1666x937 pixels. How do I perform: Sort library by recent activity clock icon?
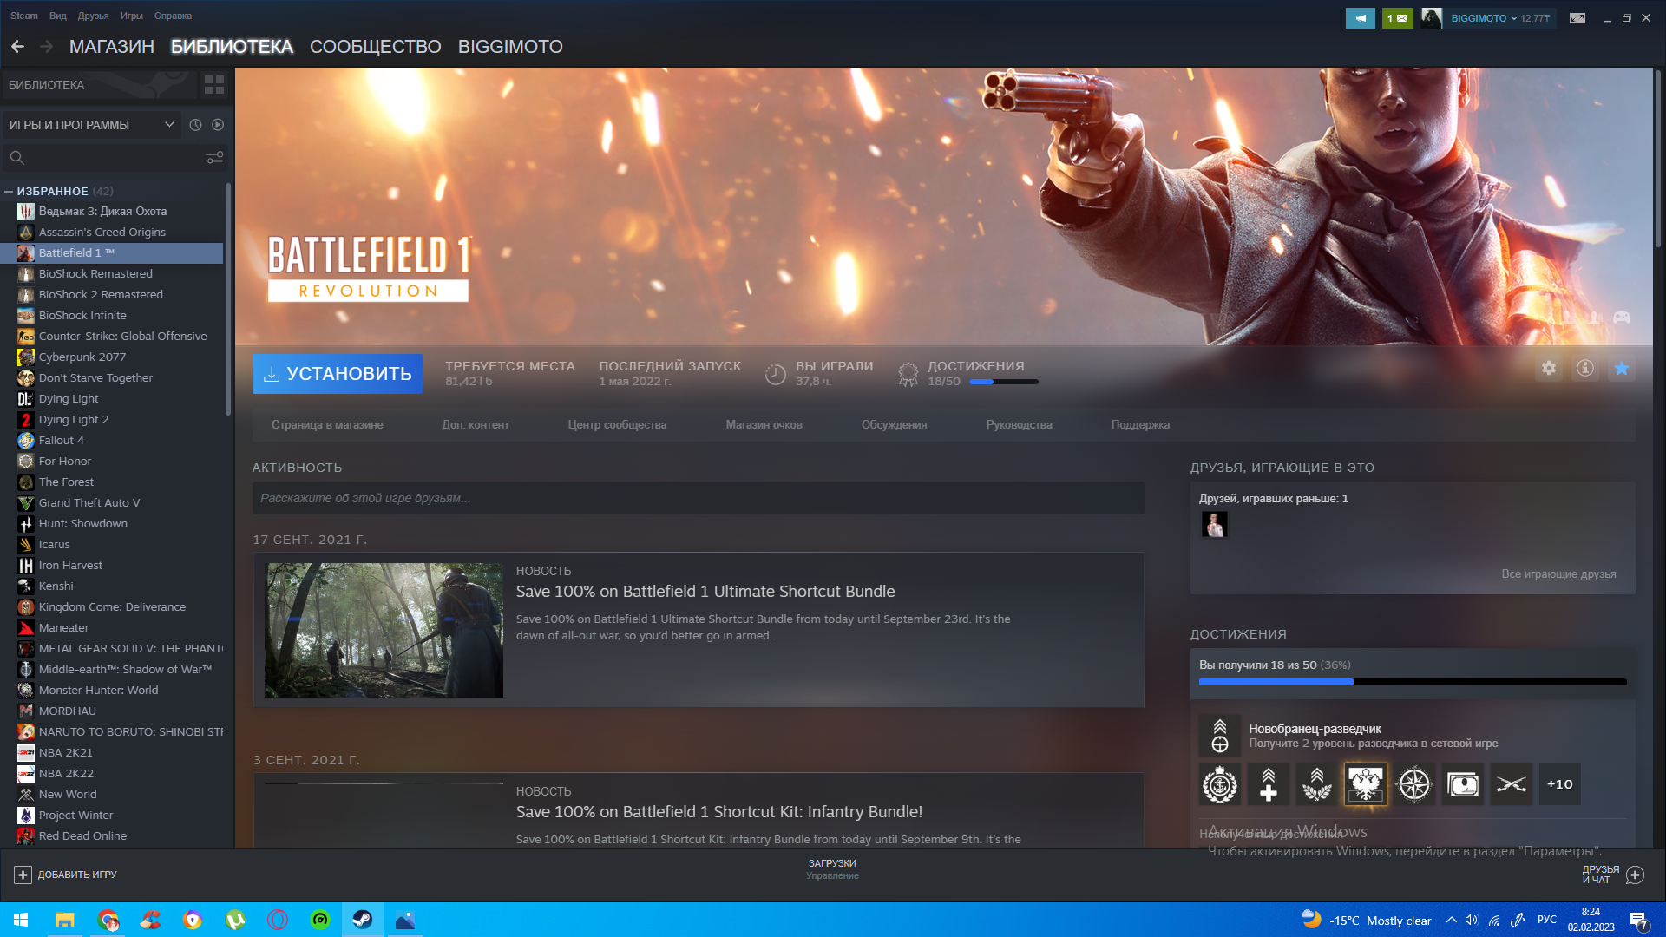(x=195, y=125)
